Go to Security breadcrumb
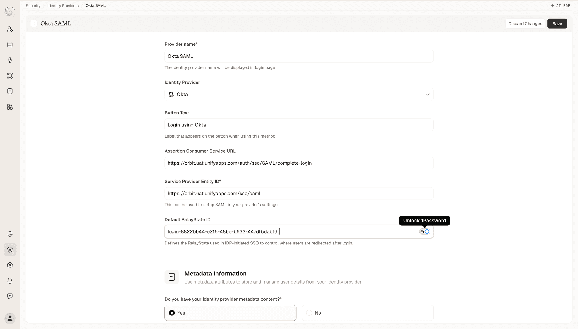 33,6
